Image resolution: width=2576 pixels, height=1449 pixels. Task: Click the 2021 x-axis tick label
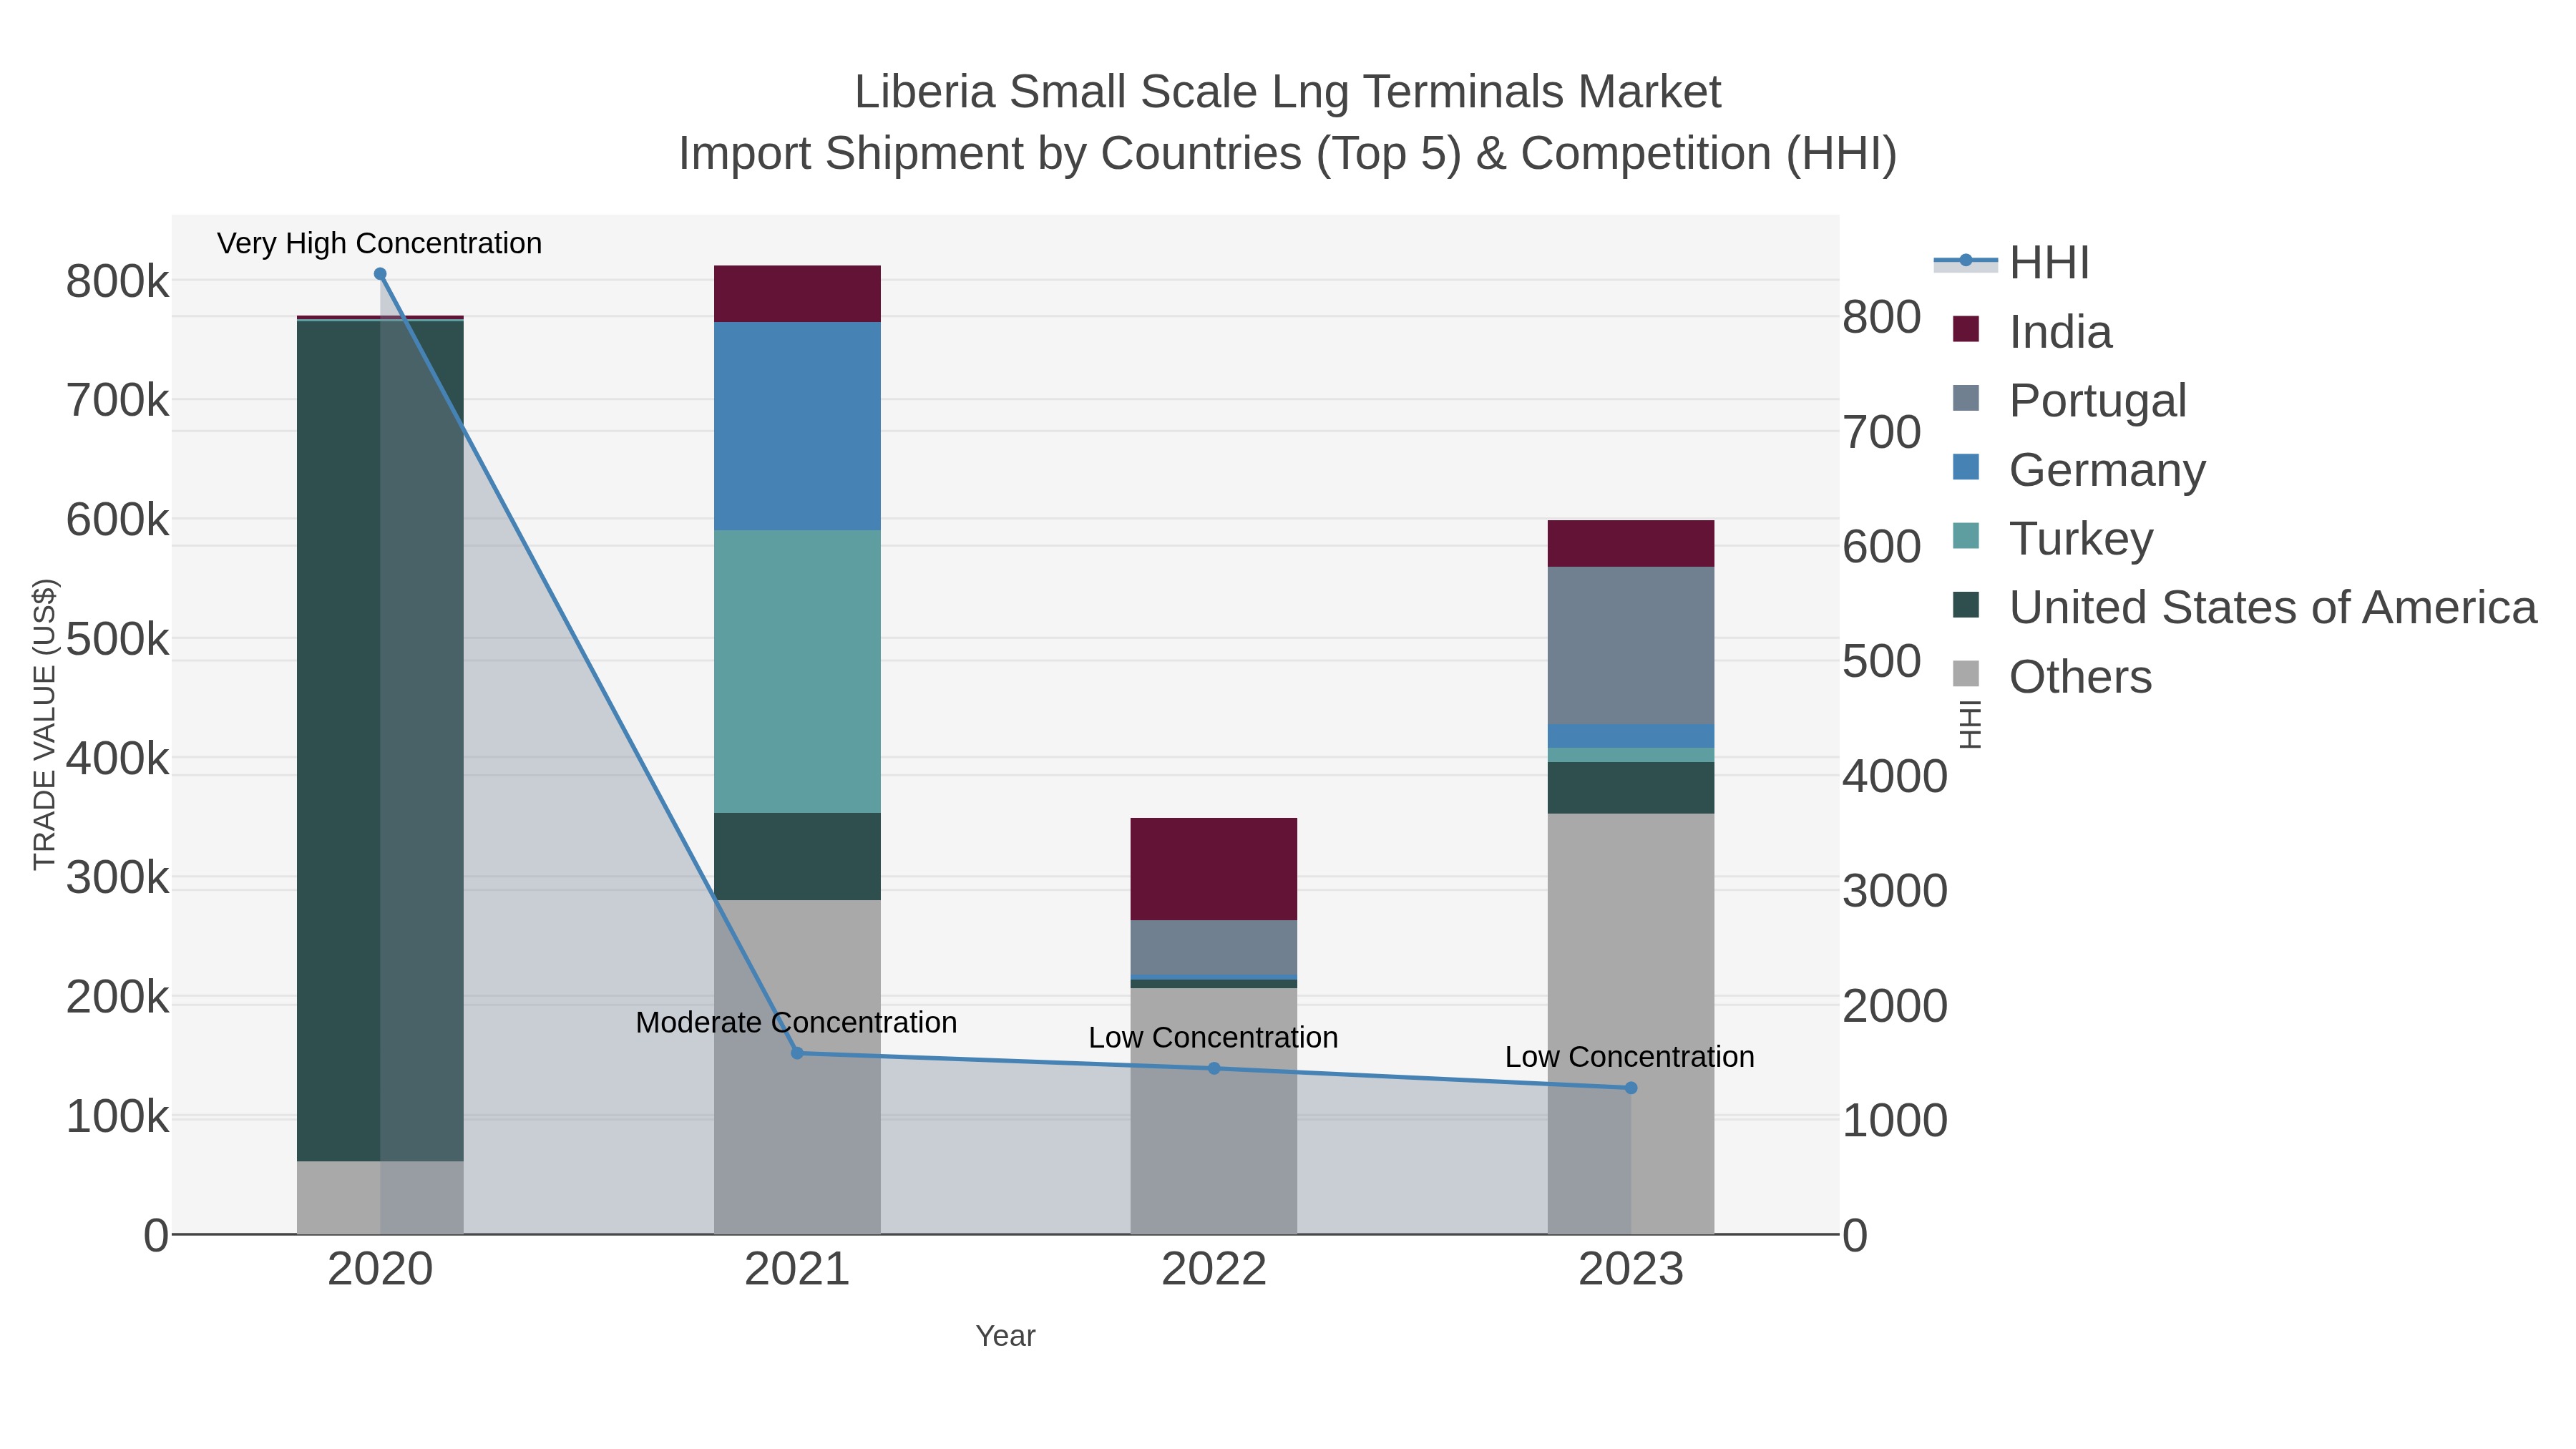pyautogui.click(x=797, y=1270)
